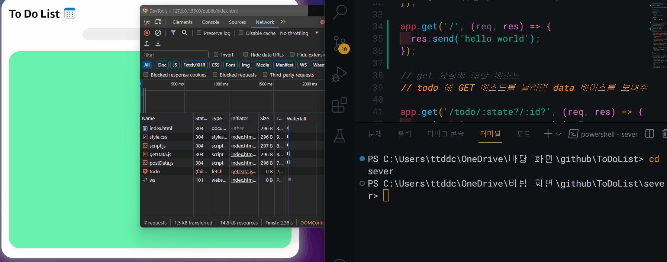
Task: Open the 디버그 콘솔 panel tab
Action: click(x=445, y=134)
